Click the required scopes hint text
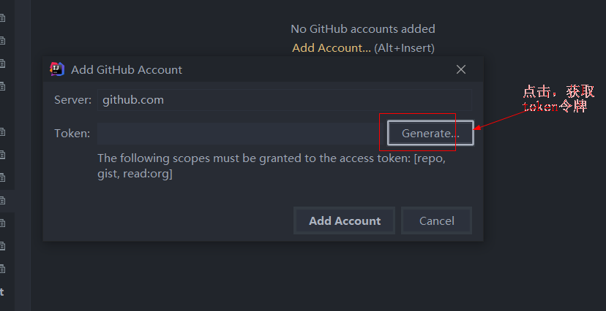The image size is (606, 311). click(x=272, y=166)
